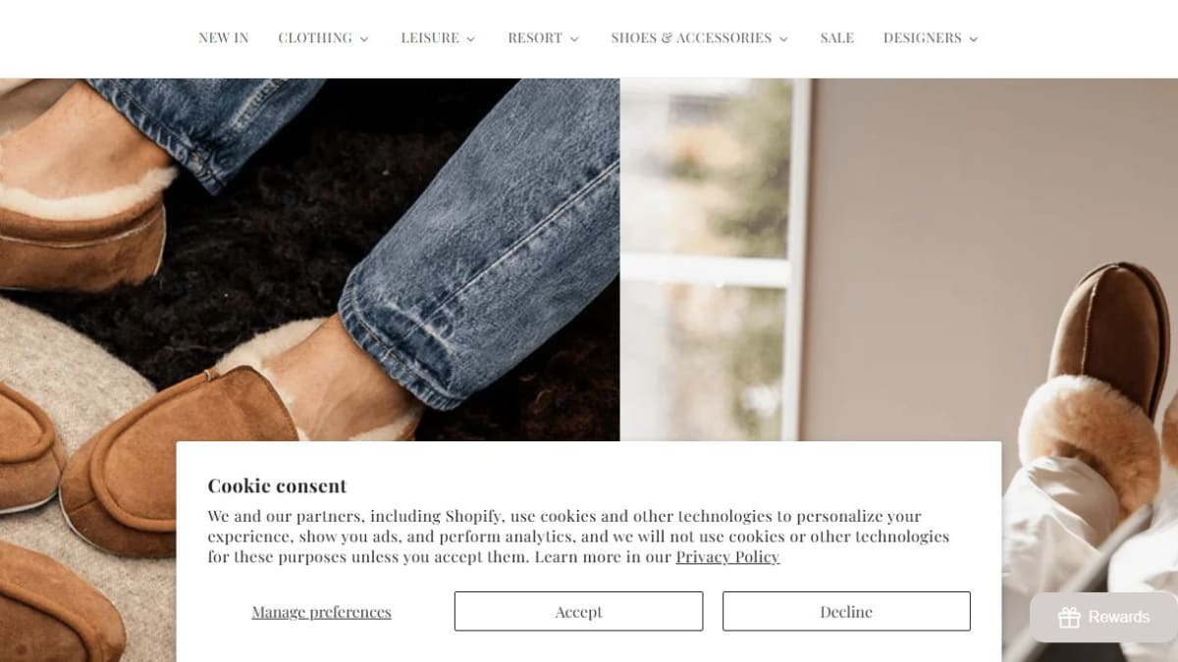Open the Clothing menu label
The height and width of the screenshot is (662, 1178).
tap(315, 38)
